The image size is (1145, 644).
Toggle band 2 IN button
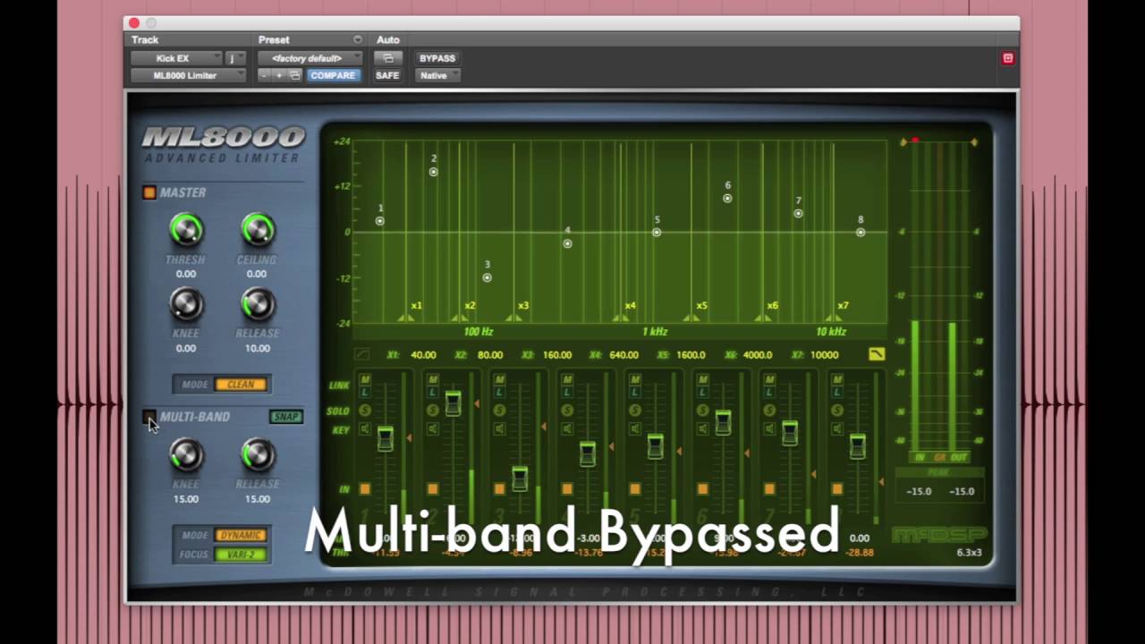[432, 489]
